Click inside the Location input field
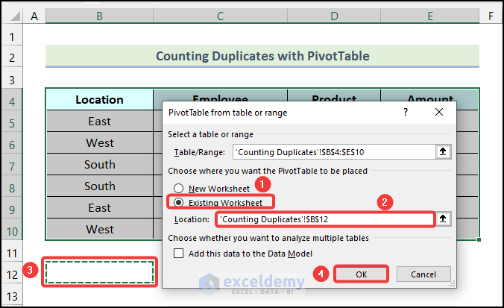The image size is (504, 308). point(325,219)
